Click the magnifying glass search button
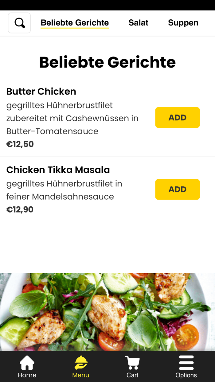 [19, 22]
